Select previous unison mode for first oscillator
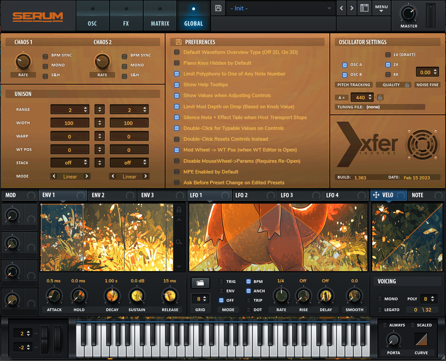Screen dimensions: 446x361 pos(54,176)
